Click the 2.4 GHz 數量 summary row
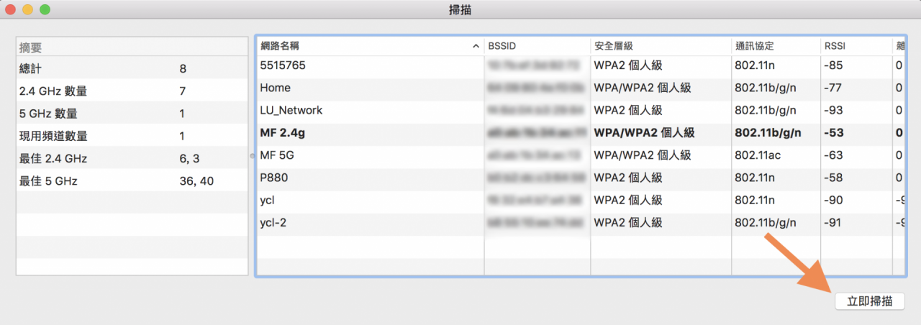921x325 pixels. click(x=132, y=91)
